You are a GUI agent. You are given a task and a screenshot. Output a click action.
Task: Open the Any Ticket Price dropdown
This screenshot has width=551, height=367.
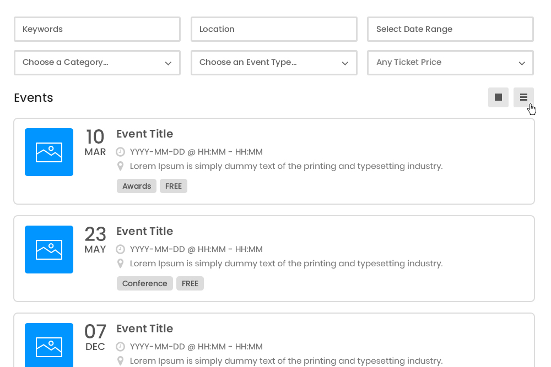[450, 62]
